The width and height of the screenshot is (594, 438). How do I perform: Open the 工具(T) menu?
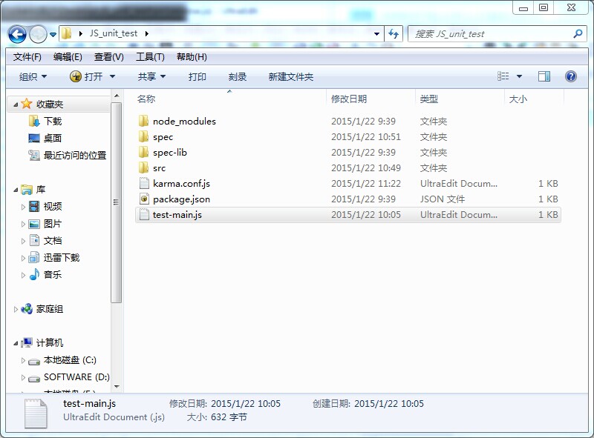coord(150,57)
